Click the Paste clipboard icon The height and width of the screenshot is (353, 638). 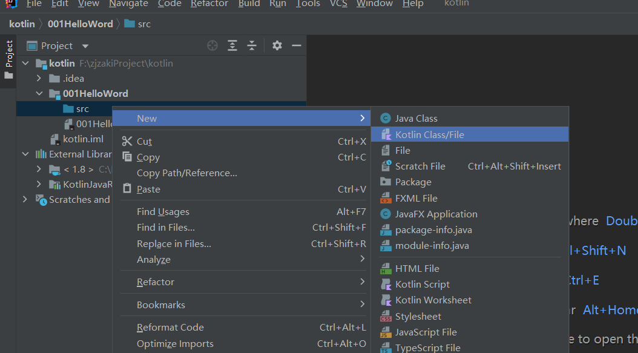(x=127, y=188)
